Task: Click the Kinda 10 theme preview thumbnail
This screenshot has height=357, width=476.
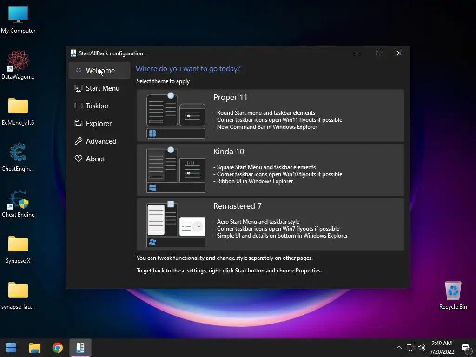Action: click(176, 170)
